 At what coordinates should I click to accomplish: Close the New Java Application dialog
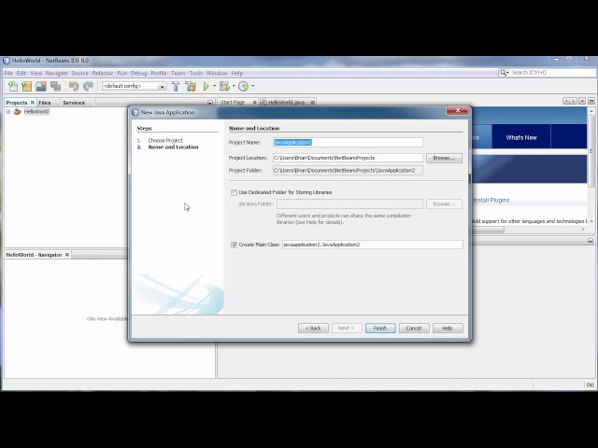(457, 110)
